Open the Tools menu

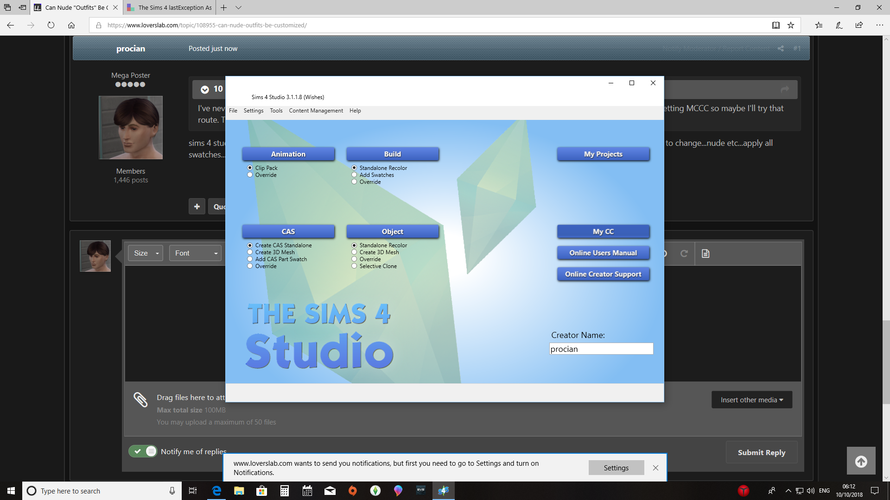[x=276, y=111]
